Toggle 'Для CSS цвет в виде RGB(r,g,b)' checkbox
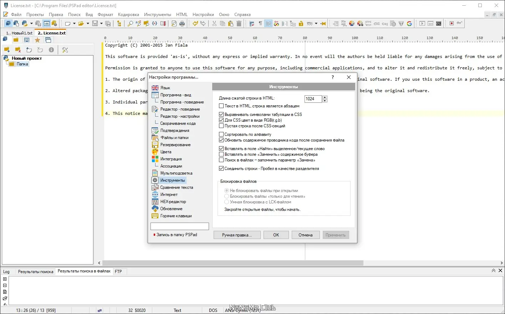Image resolution: width=505 pixels, height=314 pixels. click(221, 120)
